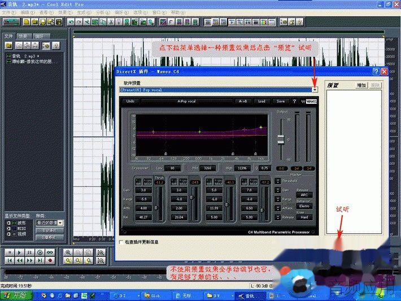Click the Windows 开始 Start button
401x301 pixels.
(x=16, y=295)
